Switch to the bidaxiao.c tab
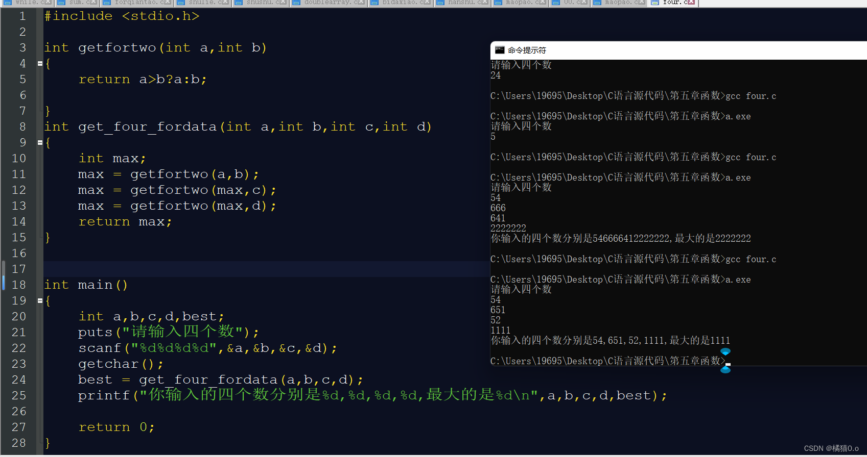 tap(400, 3)
